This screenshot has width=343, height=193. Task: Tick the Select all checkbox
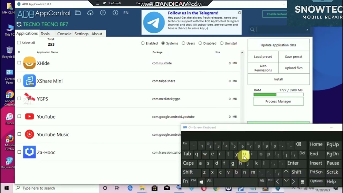pos(19,43)
